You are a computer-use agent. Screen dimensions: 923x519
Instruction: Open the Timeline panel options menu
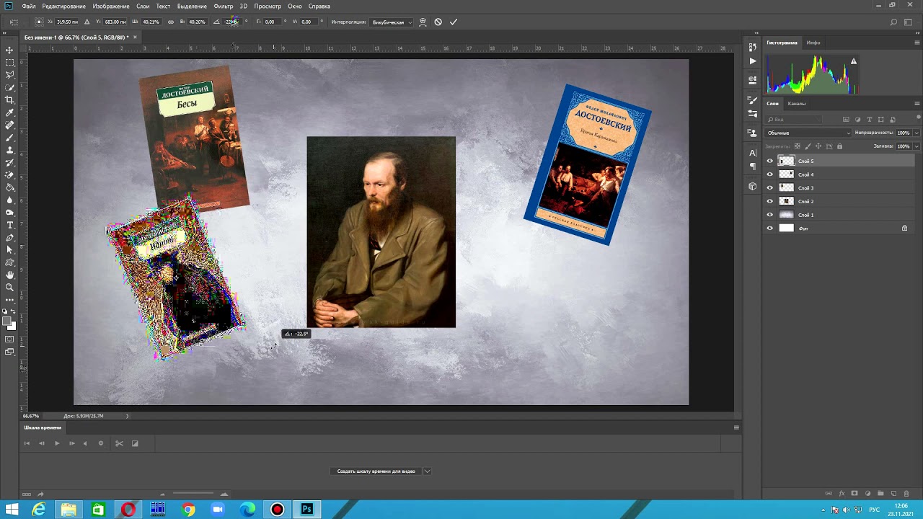[x=736, y=427]
